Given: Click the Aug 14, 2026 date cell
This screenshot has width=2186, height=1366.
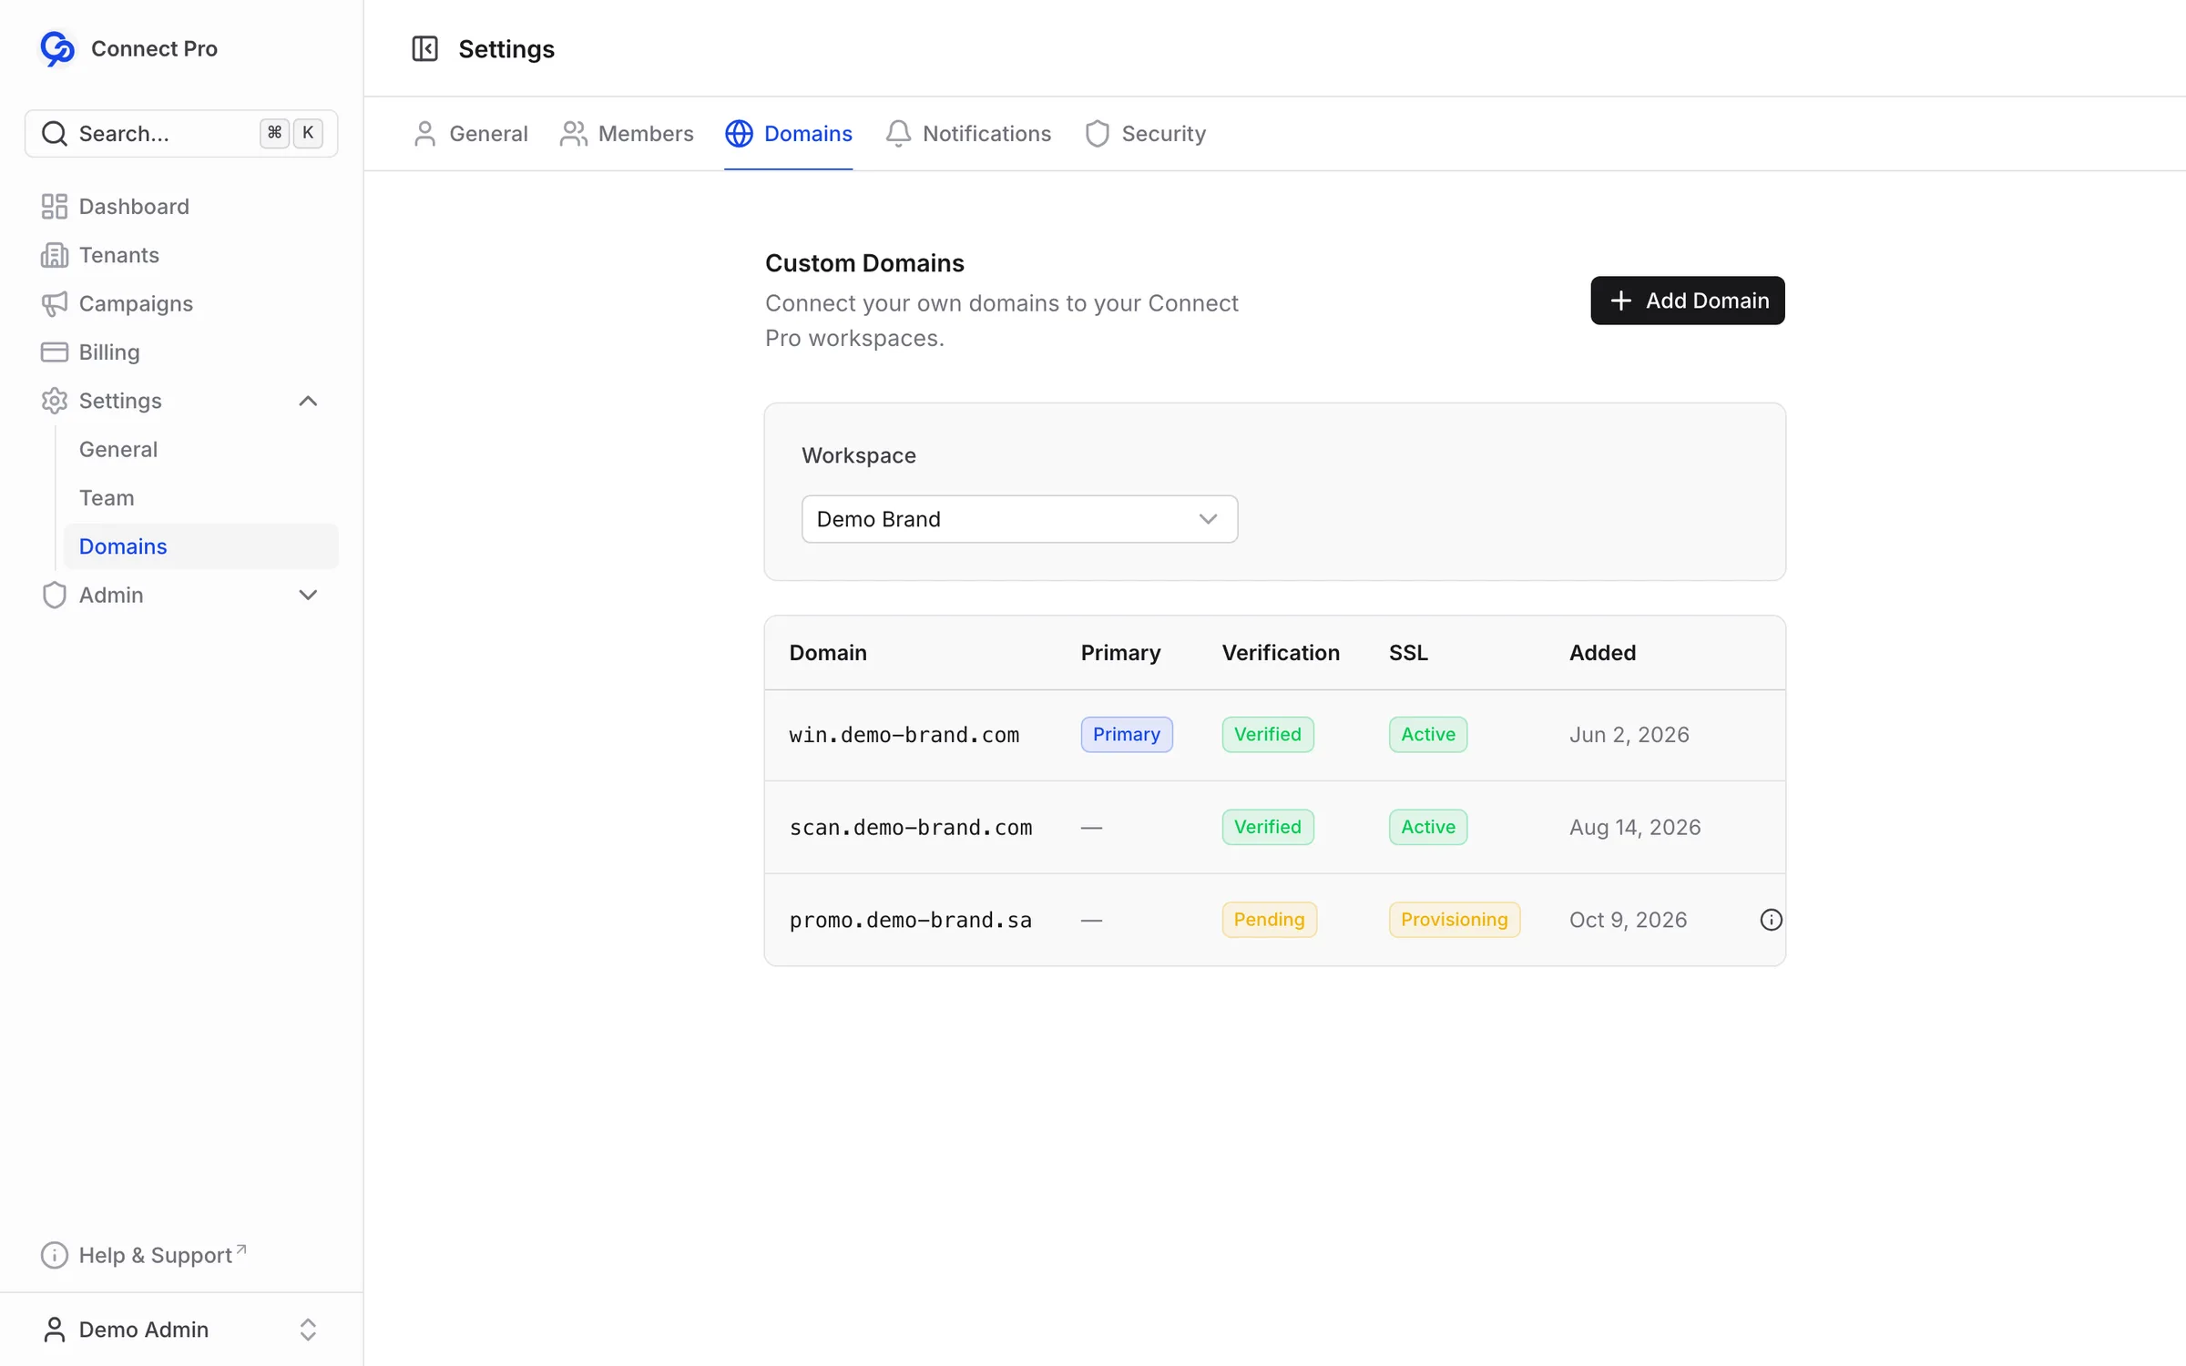Looking at the screenshot, I should click(1635, 828).
